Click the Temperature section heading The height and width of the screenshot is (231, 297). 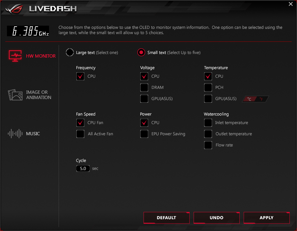[216, 68]
